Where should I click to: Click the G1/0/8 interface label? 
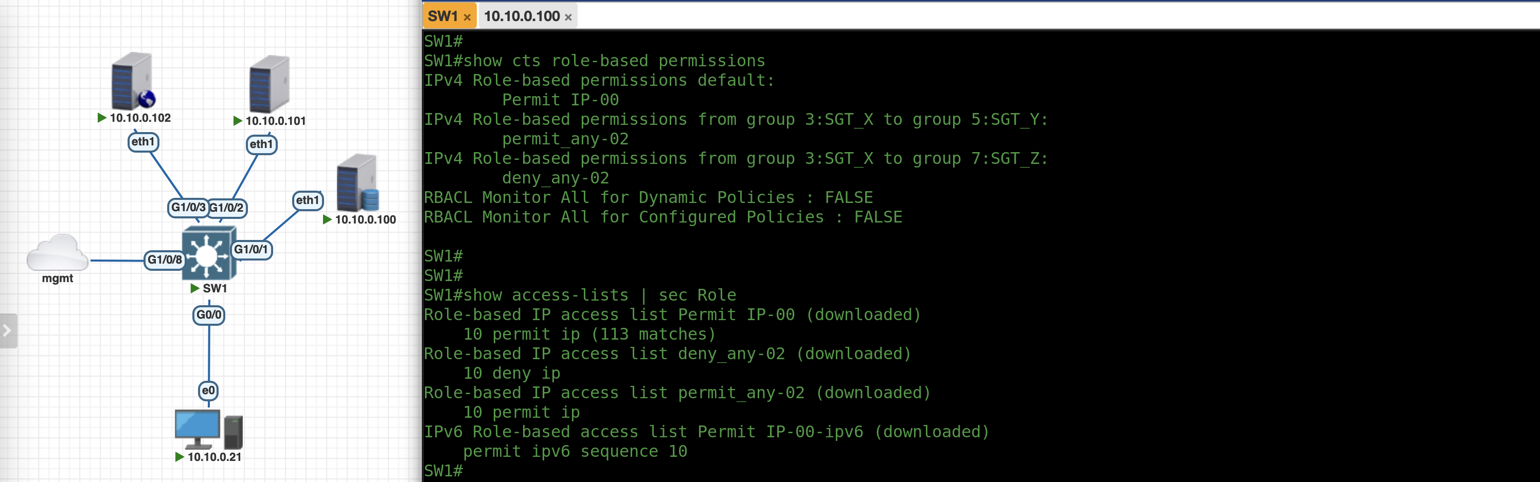pyautogui.click(x=165, y=260)
